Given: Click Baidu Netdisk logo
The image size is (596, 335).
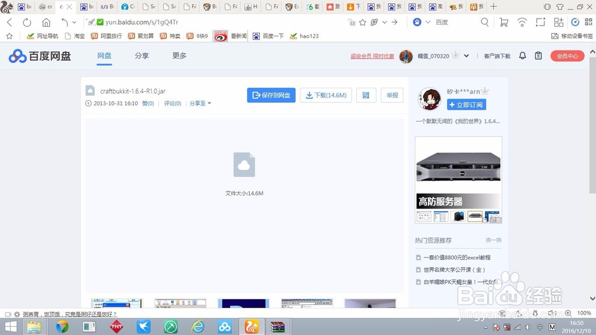Looking at the screenshot, I should pyautogui.click(x=40, y=56).
